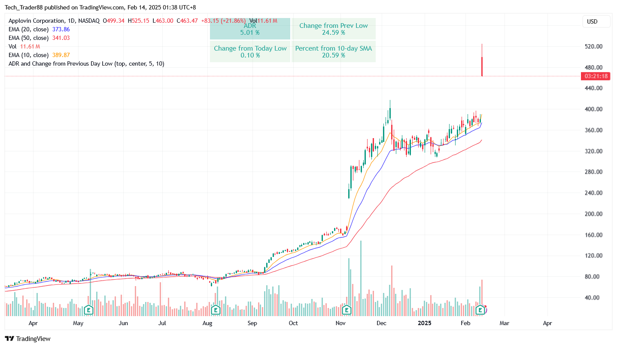Click the 120.00 price axis label
The width and height of the screenshot is (617, 347).
click(593, 255)
